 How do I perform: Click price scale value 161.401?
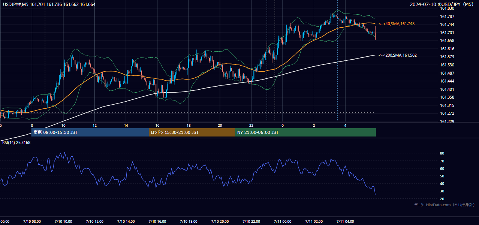pyautogui.click(x=447, y=89)
